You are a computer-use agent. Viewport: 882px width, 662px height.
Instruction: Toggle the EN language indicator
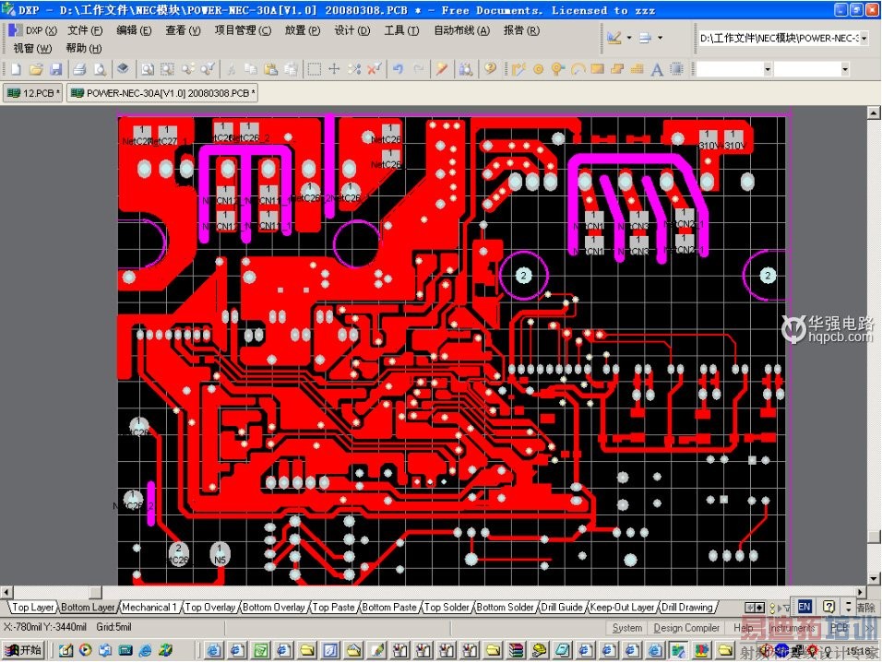pyautogui.click(x=804, y=607)
